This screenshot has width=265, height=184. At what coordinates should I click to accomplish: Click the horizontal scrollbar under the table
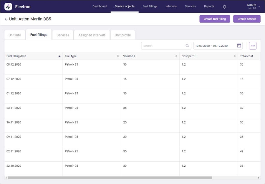(x=110, y=178)
